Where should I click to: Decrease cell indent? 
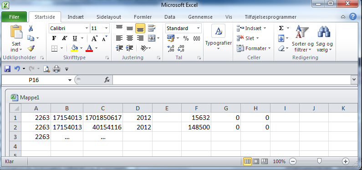(x=119, y=48)
